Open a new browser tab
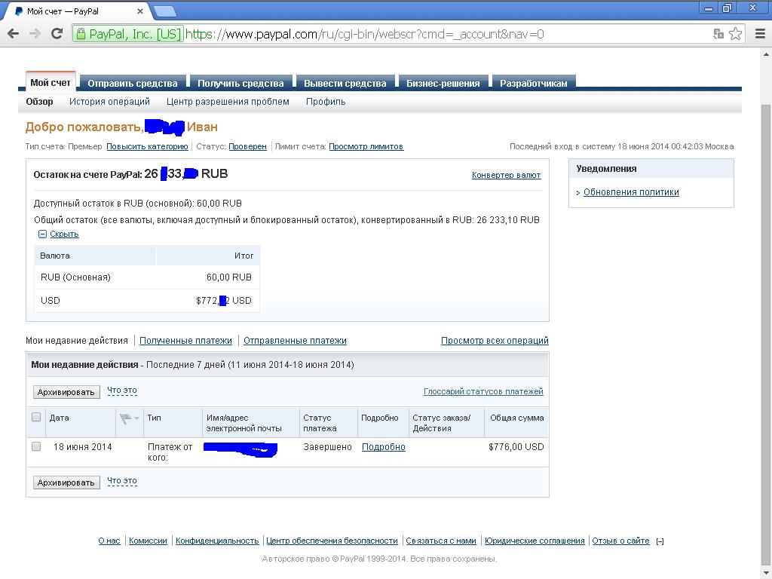The height and width of the screenshot is (579, 772). 164,11
